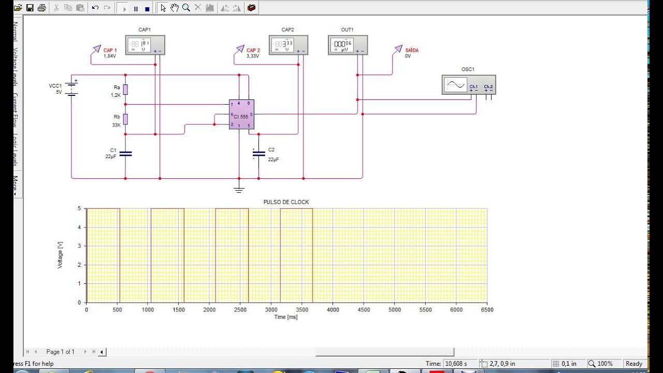Switch to the Logic Levels tab
Image resolution: width=663 pixels, height=373 pixels.
coord(16,150)
